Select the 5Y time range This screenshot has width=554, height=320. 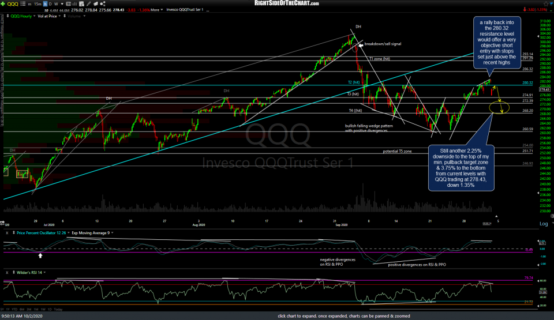pos(2,310)
